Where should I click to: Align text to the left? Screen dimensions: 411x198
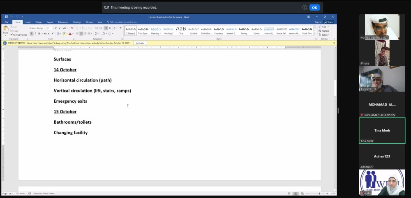pyautogui.click(x=77, y=34)
